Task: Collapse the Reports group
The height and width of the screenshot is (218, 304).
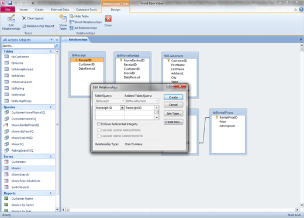Action: [51, 193]
